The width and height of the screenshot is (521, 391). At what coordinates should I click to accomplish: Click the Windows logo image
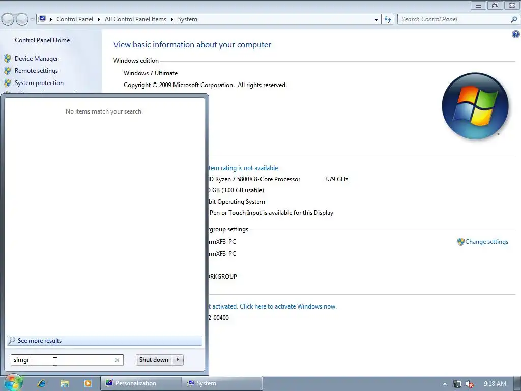click(475, 105)
